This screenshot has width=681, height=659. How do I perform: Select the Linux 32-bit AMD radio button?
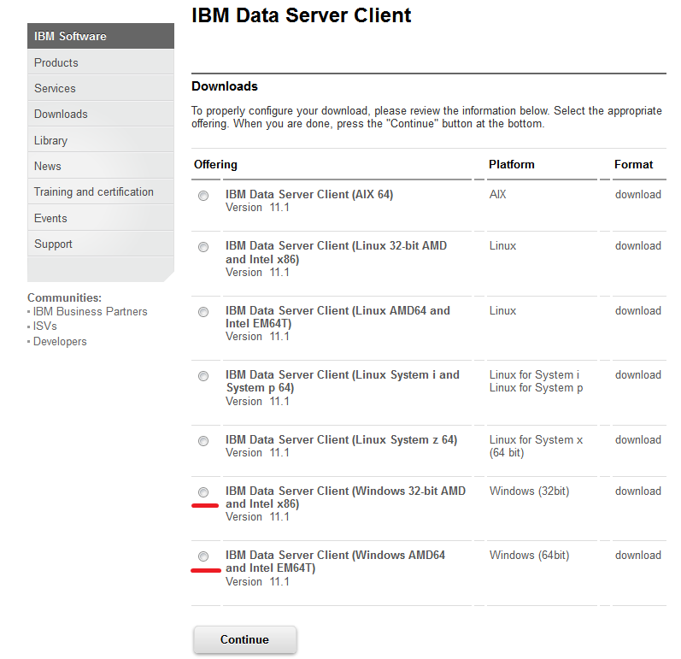tap(203, 247)
